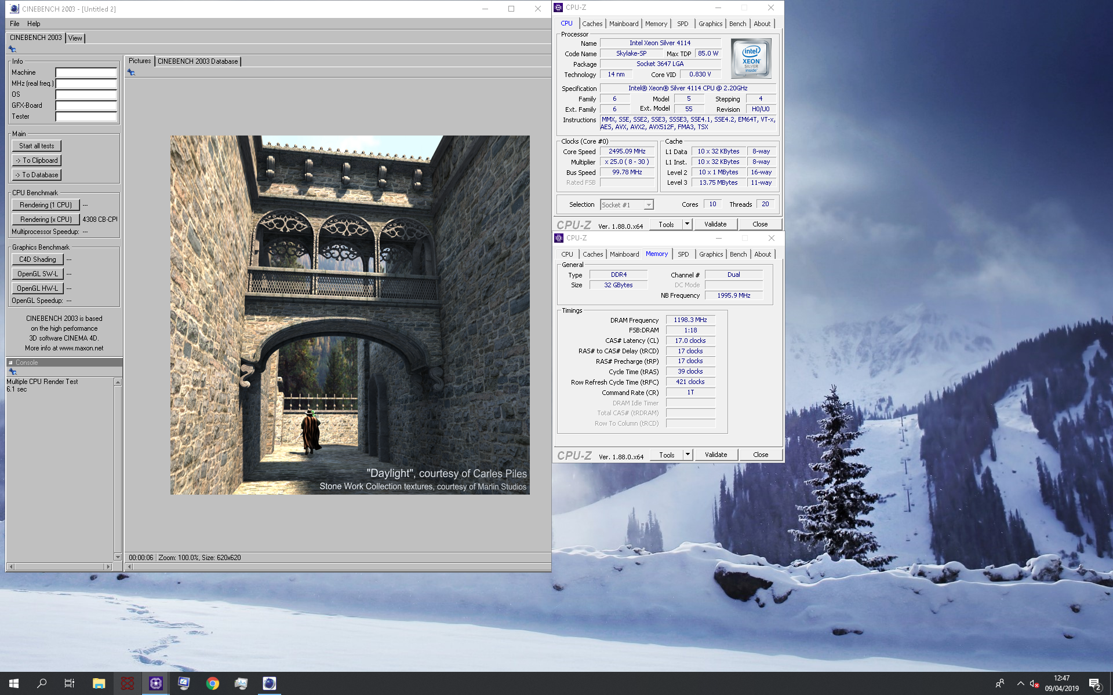Run OpenGL HW-L test
The width and height of the screenshot is (1113, 695).
pos(38,288)
